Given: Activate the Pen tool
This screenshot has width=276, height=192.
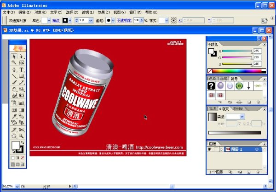Looking at the screenshot, I should pos(14,70).
